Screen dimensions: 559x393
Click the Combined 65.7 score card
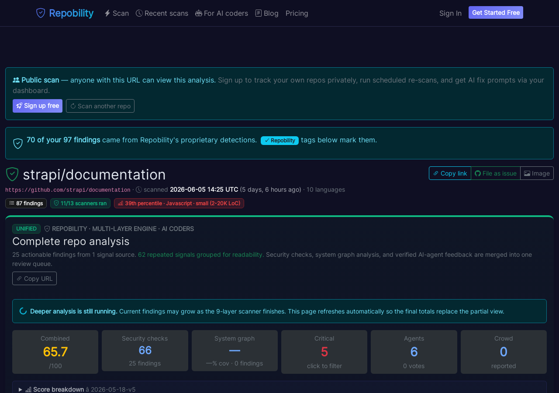click(55, 352)
